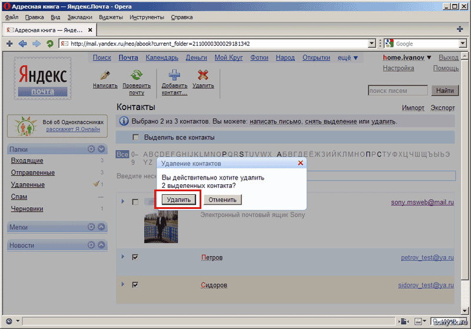Open the address bar history dropdown
Image resolution: width=471 pixels, height=329 pixels.
coord(372,44)
